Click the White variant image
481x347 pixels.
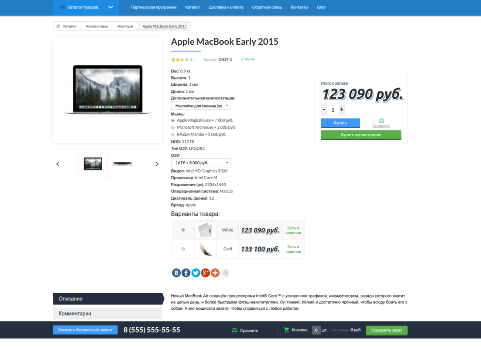click(205, 230)
